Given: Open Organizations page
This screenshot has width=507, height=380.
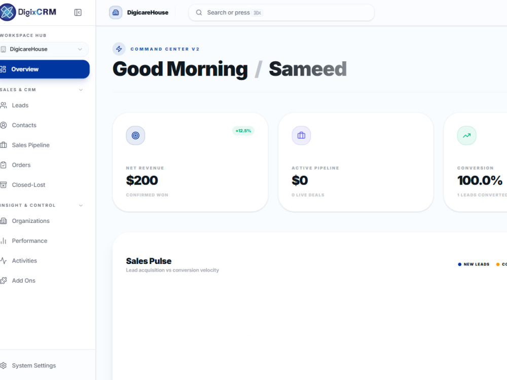Looking at the screenshot, I should tap(31, 221).
